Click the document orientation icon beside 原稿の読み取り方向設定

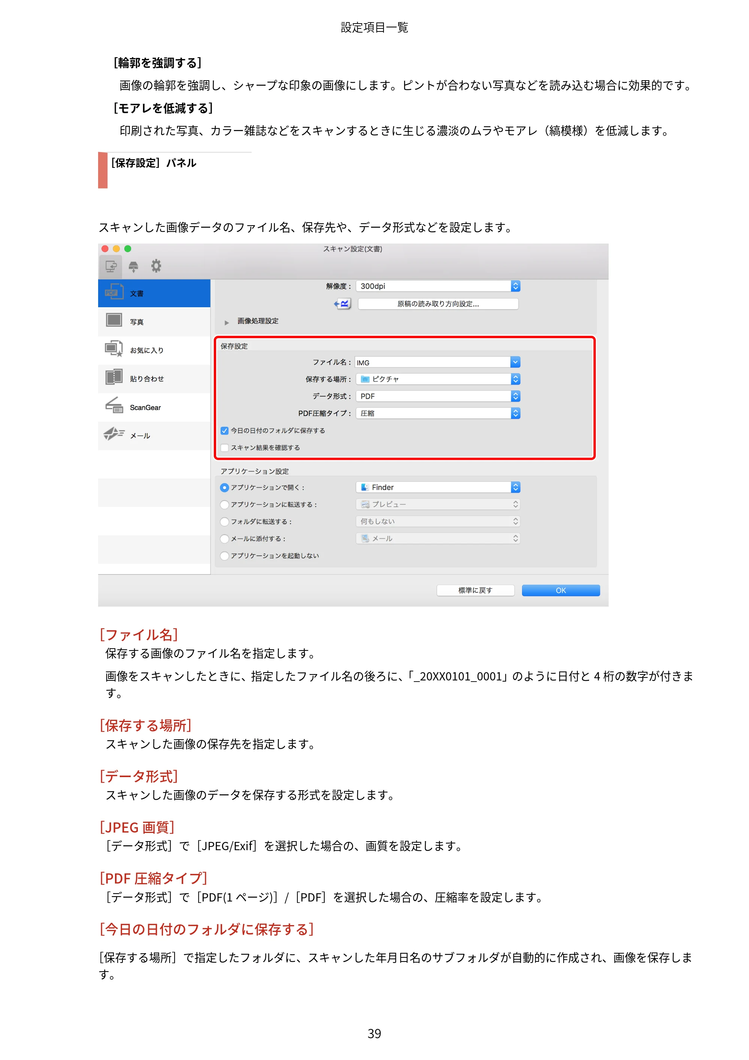click(342, 304)
